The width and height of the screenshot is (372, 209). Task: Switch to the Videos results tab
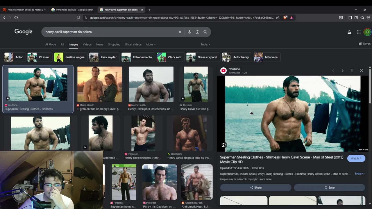[87, 44]
